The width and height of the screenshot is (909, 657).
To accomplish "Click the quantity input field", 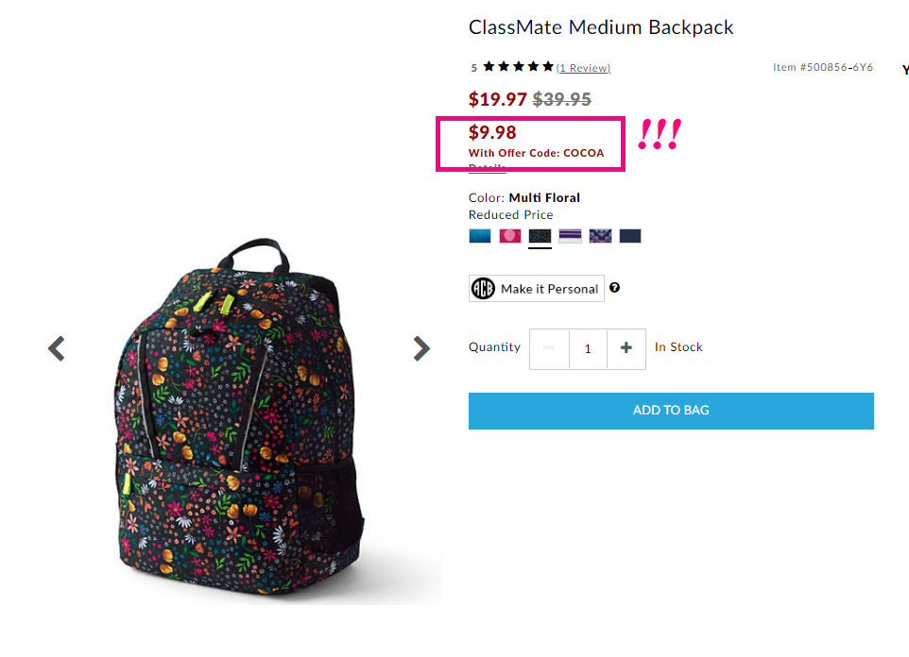I will 588,348.
